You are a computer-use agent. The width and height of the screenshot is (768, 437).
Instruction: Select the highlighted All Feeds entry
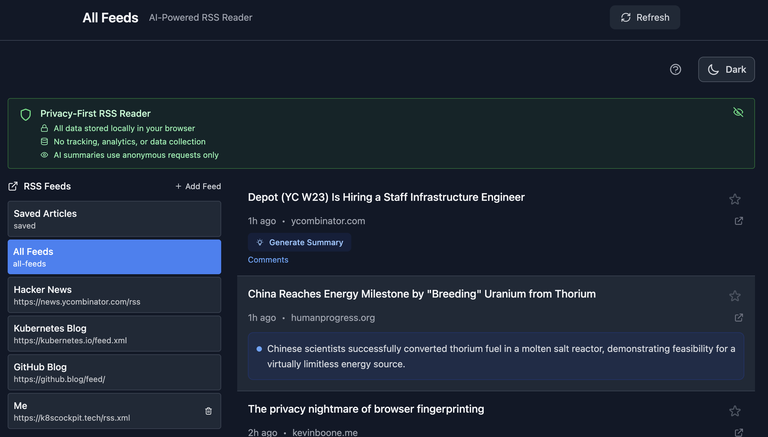(x=114, y=257)
